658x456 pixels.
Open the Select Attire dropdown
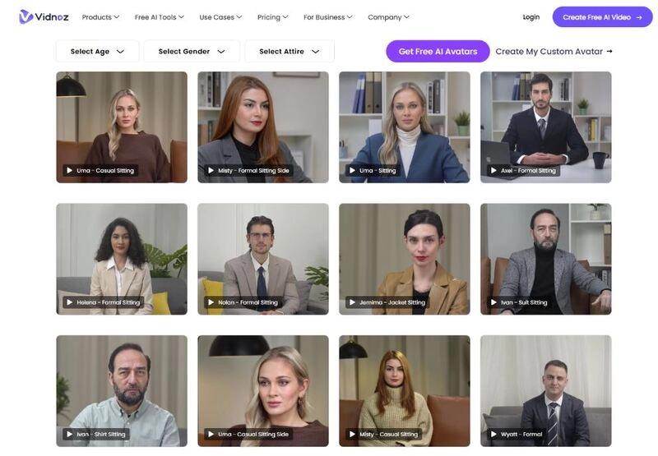coord(290,51)
